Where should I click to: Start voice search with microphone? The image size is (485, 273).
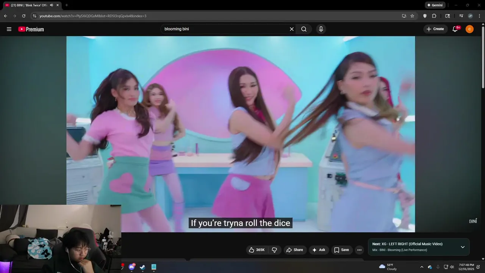click(321, 29)
